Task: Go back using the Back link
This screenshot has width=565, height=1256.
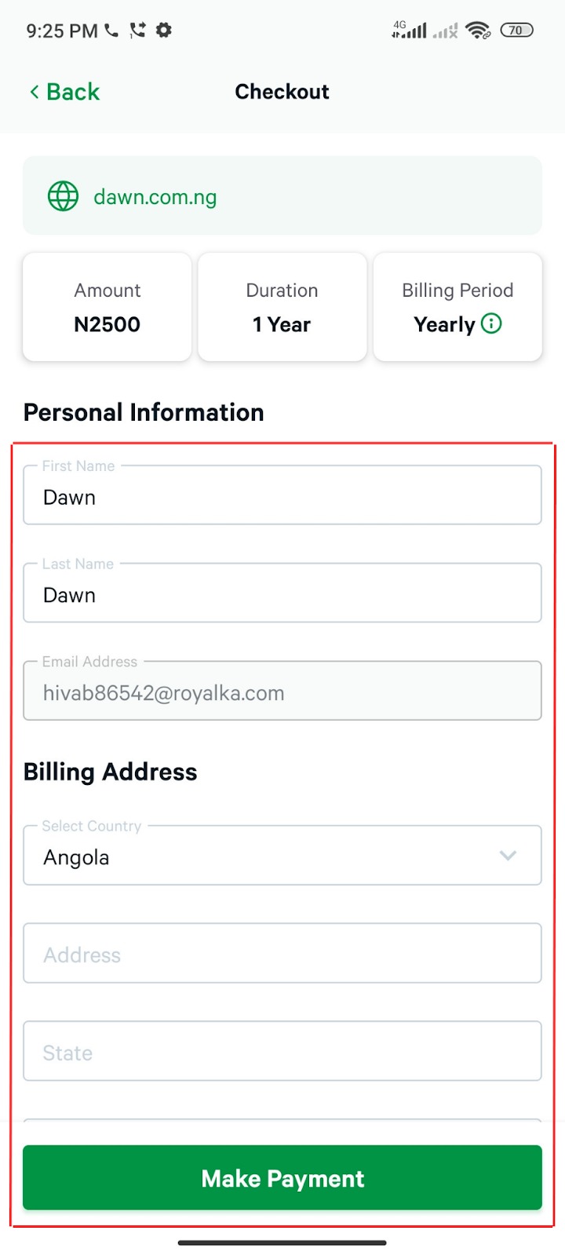Action: coord(73,92)
